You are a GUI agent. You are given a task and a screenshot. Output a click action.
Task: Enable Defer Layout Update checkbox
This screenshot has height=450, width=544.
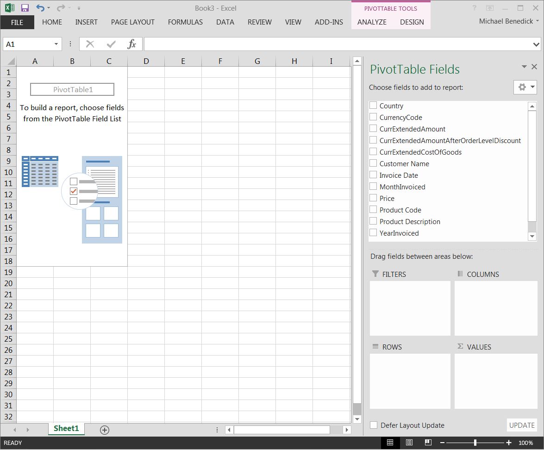tap(374, 425)
